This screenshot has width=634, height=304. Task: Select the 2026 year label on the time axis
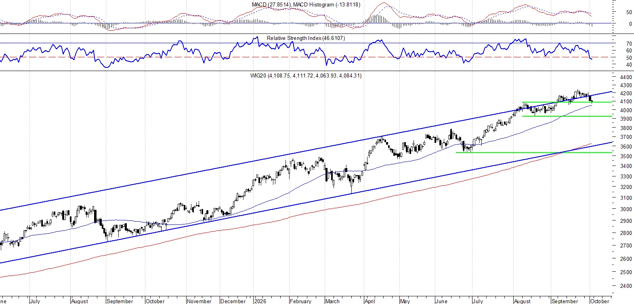[x=260, y=301]
